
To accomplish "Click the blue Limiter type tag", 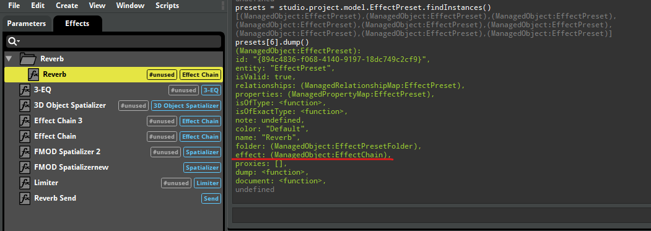I will click(207, 183).
